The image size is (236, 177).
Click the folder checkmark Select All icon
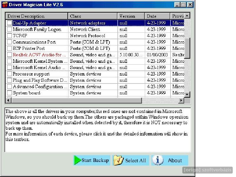(x=118, y=160)
